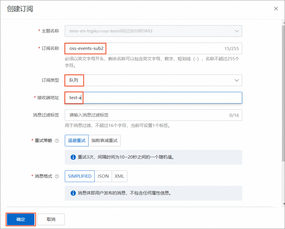Click the 必须以英文字母开头 hint text
This screenshot has width=285, height=229.
click(152, 62)
